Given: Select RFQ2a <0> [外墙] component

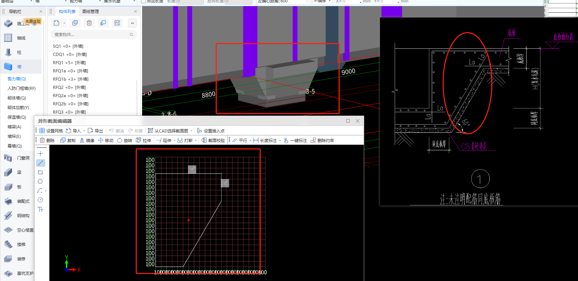Looking at the screenshot, I should 70,96.
